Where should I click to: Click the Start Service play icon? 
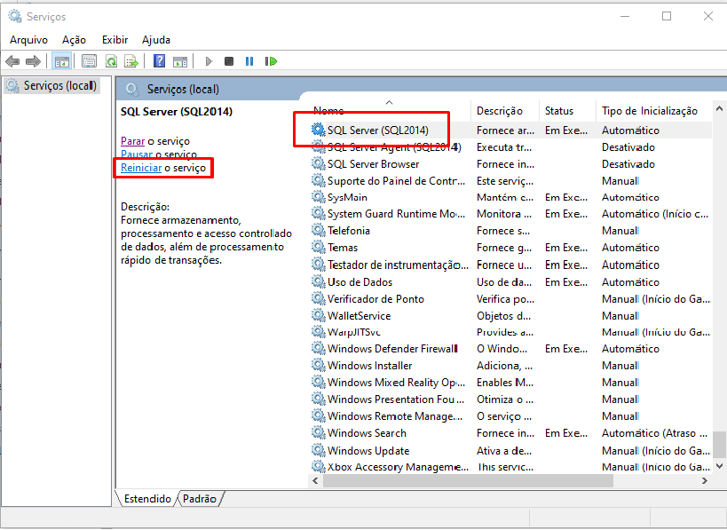point(209,61)
